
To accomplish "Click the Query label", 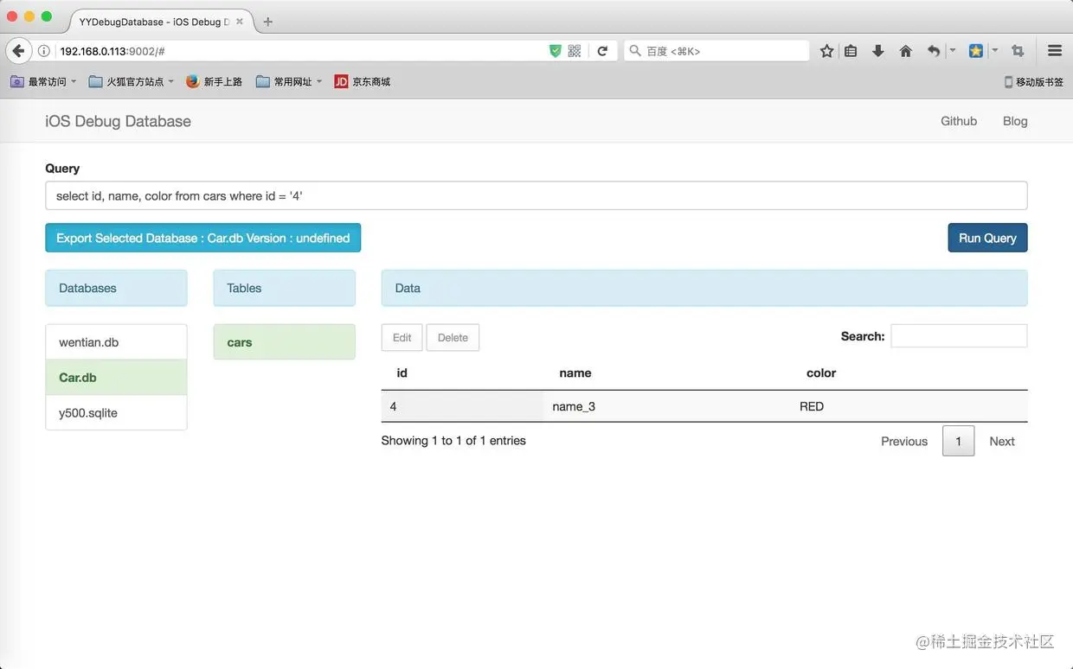I will pyautogui.click(x=62, y=169).
